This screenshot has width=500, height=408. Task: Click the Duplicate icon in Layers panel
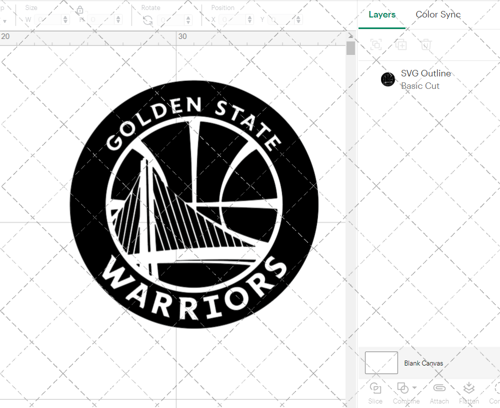tap(400, 44)
